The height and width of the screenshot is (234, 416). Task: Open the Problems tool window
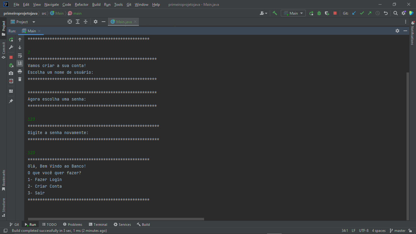click(x=72, y=225)
